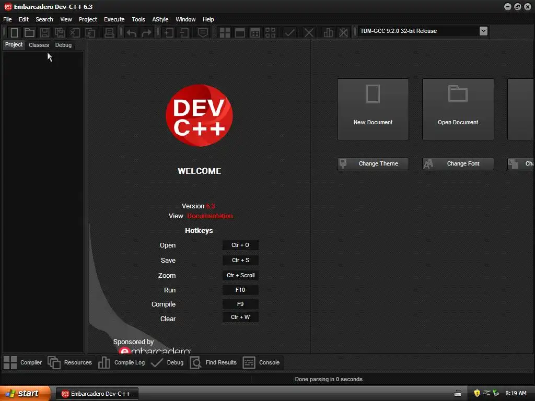Follow the red Documentation link
The width and height of the screenshot is (535, 401).
click(210, 216)
